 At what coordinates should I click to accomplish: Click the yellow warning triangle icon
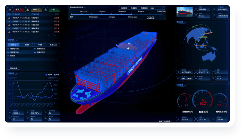(x=27, y=9)
